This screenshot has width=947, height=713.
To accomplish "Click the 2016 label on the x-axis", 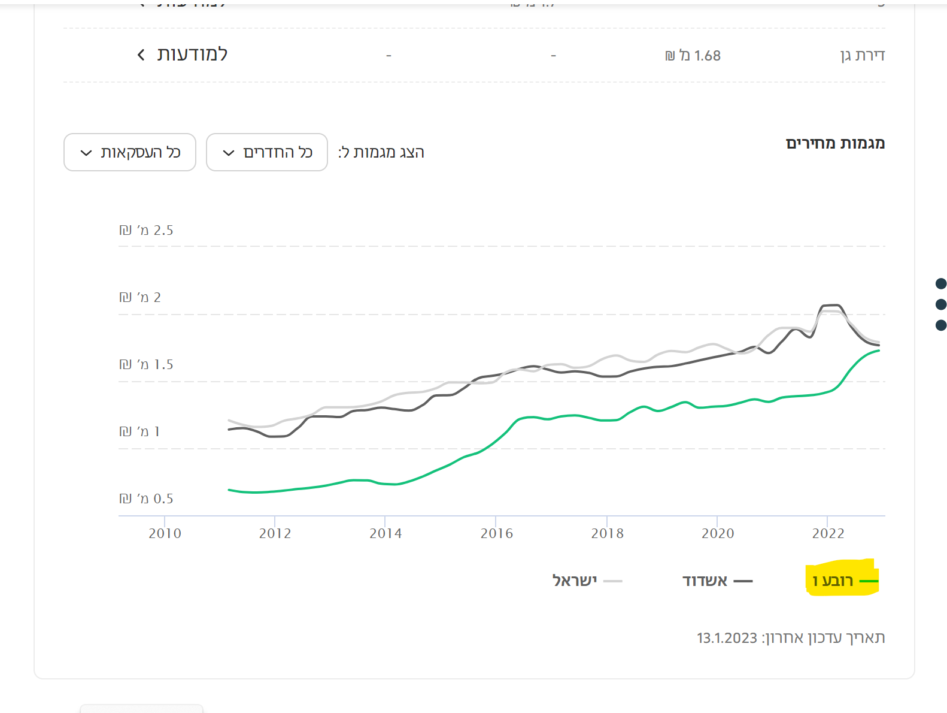I will pyautogui.click(x=496, y=533).
